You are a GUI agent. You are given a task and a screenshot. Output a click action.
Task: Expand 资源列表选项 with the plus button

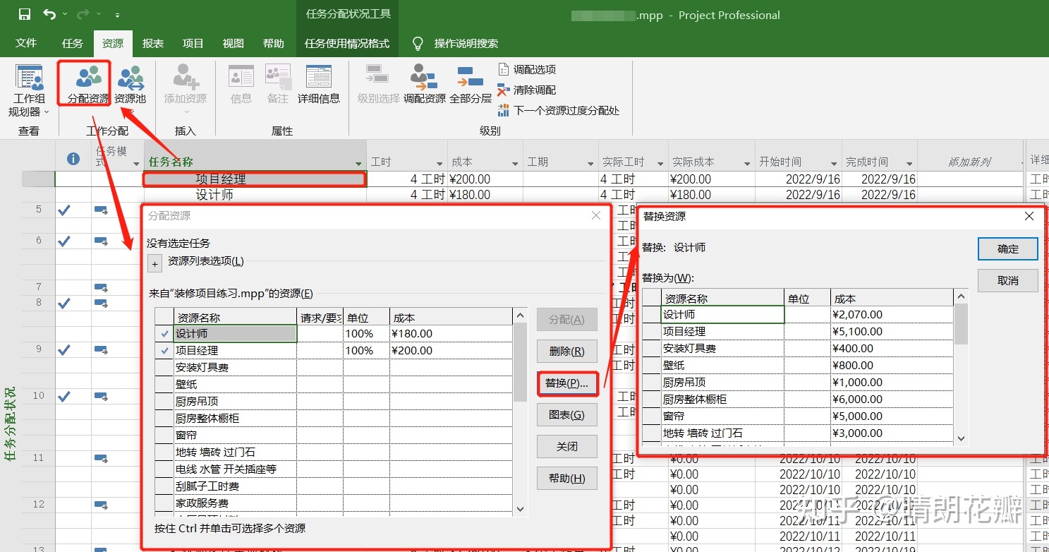coord(155,263)
